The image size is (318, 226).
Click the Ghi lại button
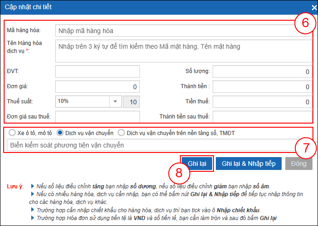(x=197, y=164)
